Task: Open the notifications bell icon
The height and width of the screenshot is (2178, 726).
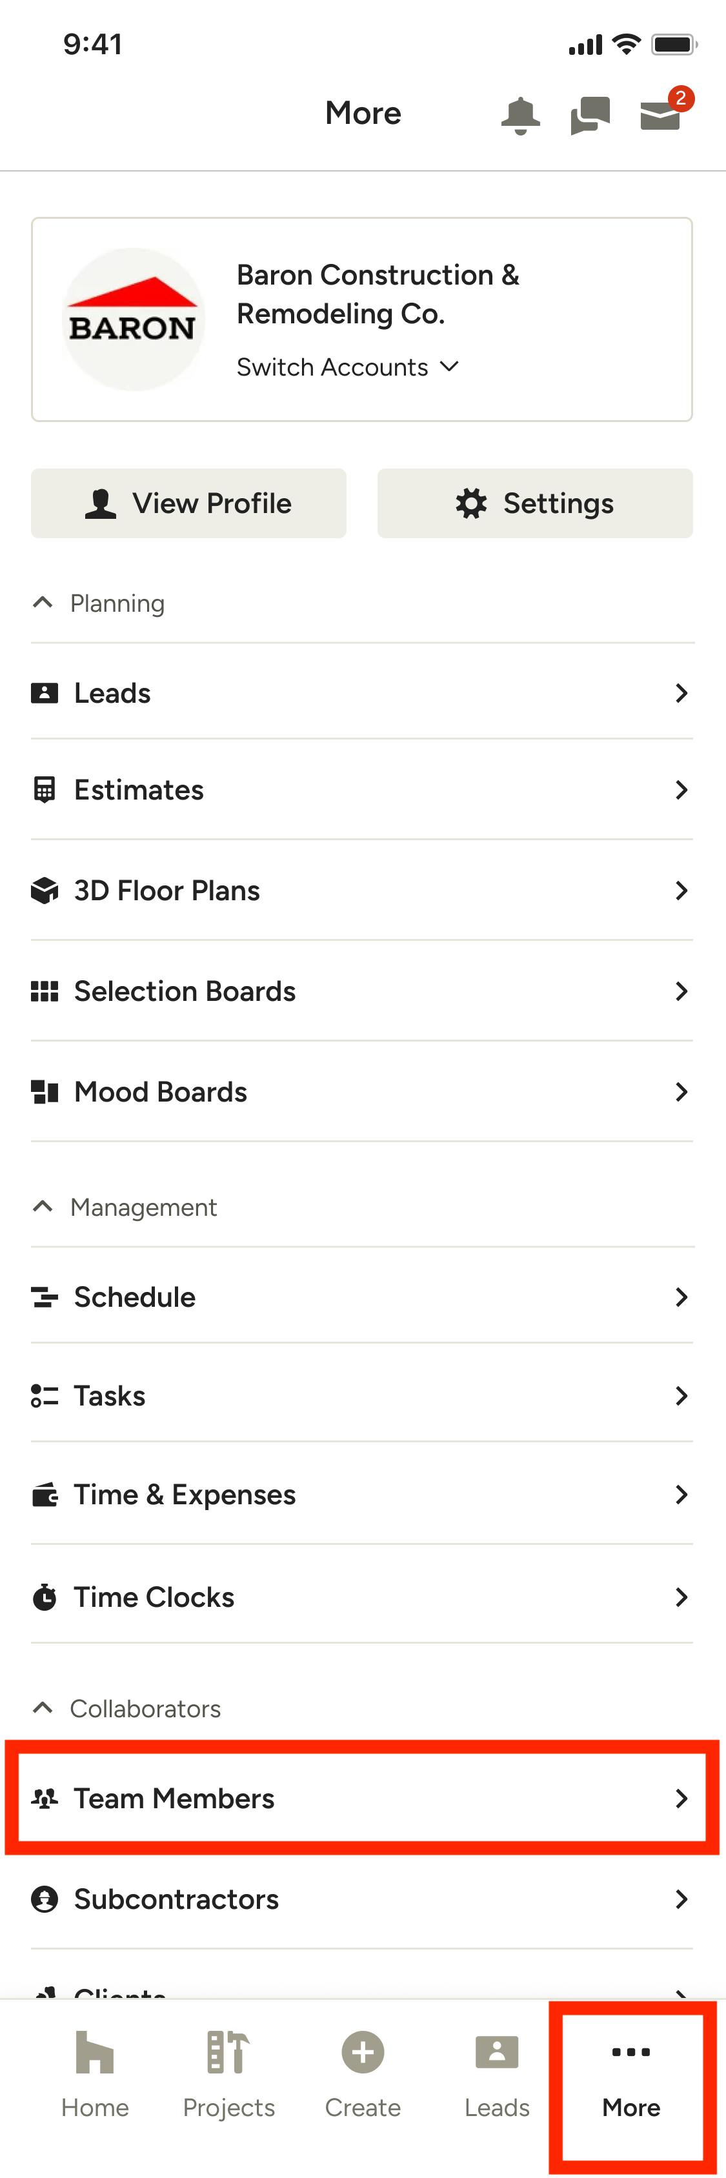Action: click(519, 115)
